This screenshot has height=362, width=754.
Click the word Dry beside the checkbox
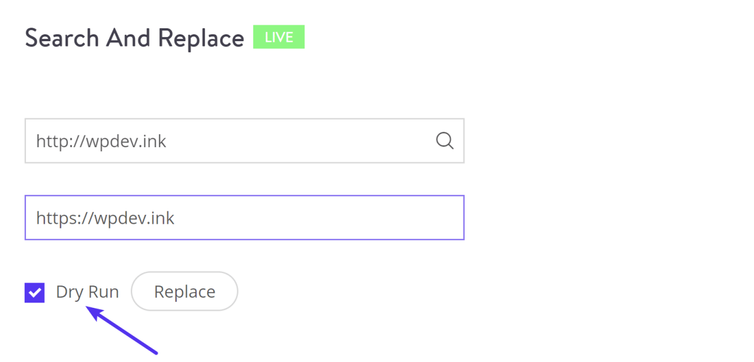tap(70, 293)
